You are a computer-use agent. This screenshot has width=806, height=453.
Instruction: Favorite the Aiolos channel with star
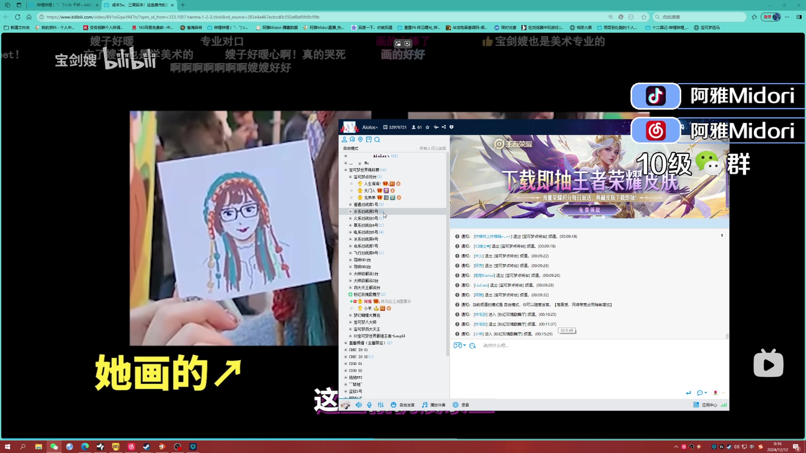428,127
